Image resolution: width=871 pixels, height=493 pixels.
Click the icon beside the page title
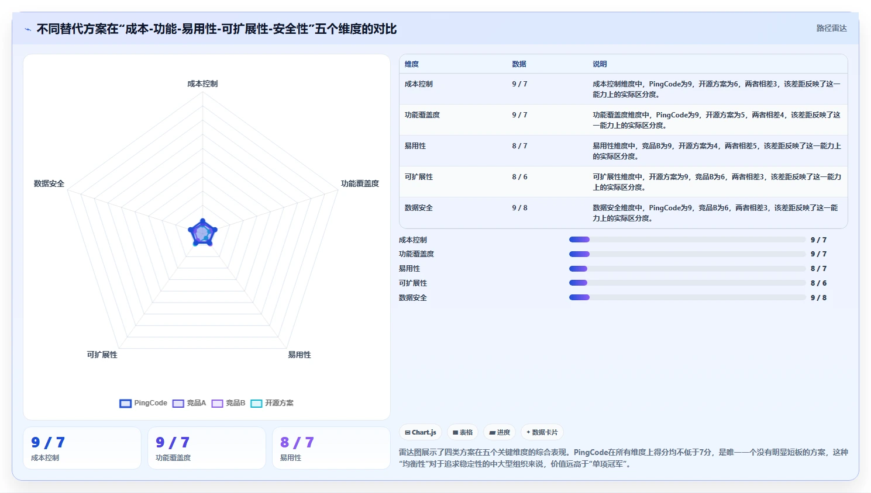27,29
